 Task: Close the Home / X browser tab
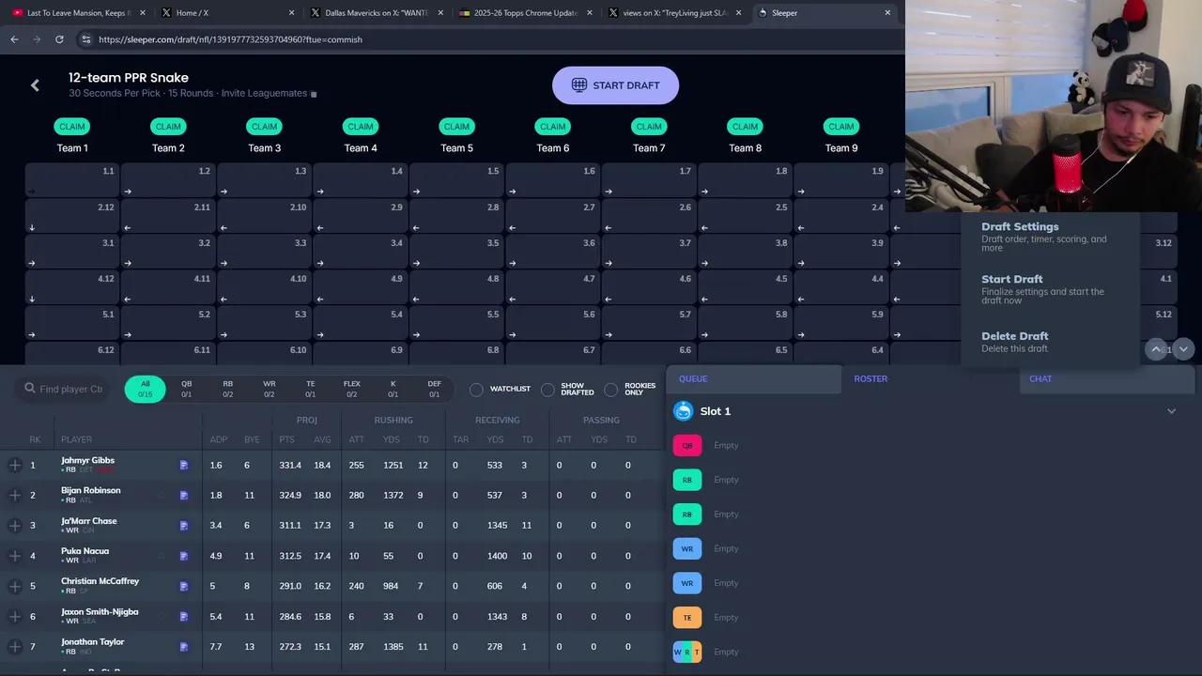[291, 13]
